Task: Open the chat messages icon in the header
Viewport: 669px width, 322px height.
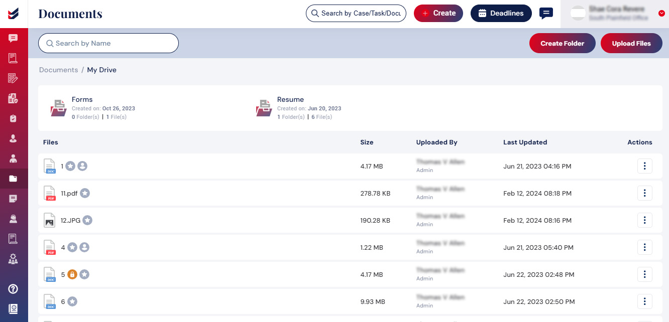Action: [546, 13]
